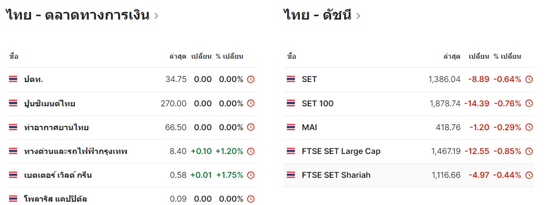Open the SET 100 index link
The image size is (546, 205).
tap(318, 103)
